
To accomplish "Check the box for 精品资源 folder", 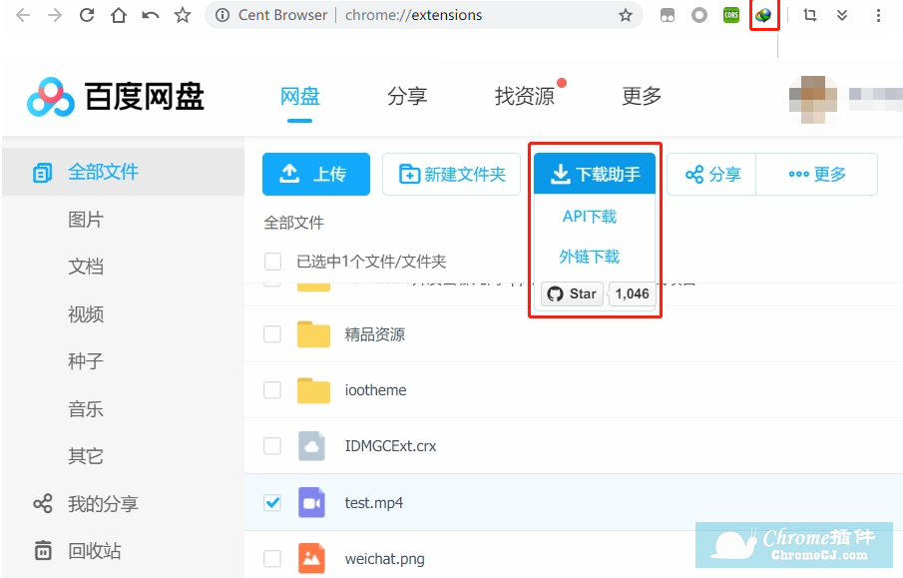I will 272,334.
